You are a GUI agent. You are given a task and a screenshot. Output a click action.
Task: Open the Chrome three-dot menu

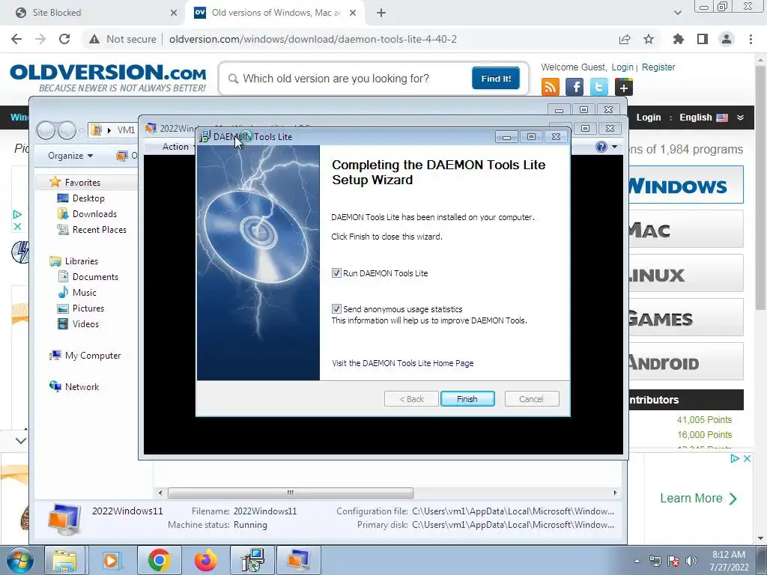(751, 39)
